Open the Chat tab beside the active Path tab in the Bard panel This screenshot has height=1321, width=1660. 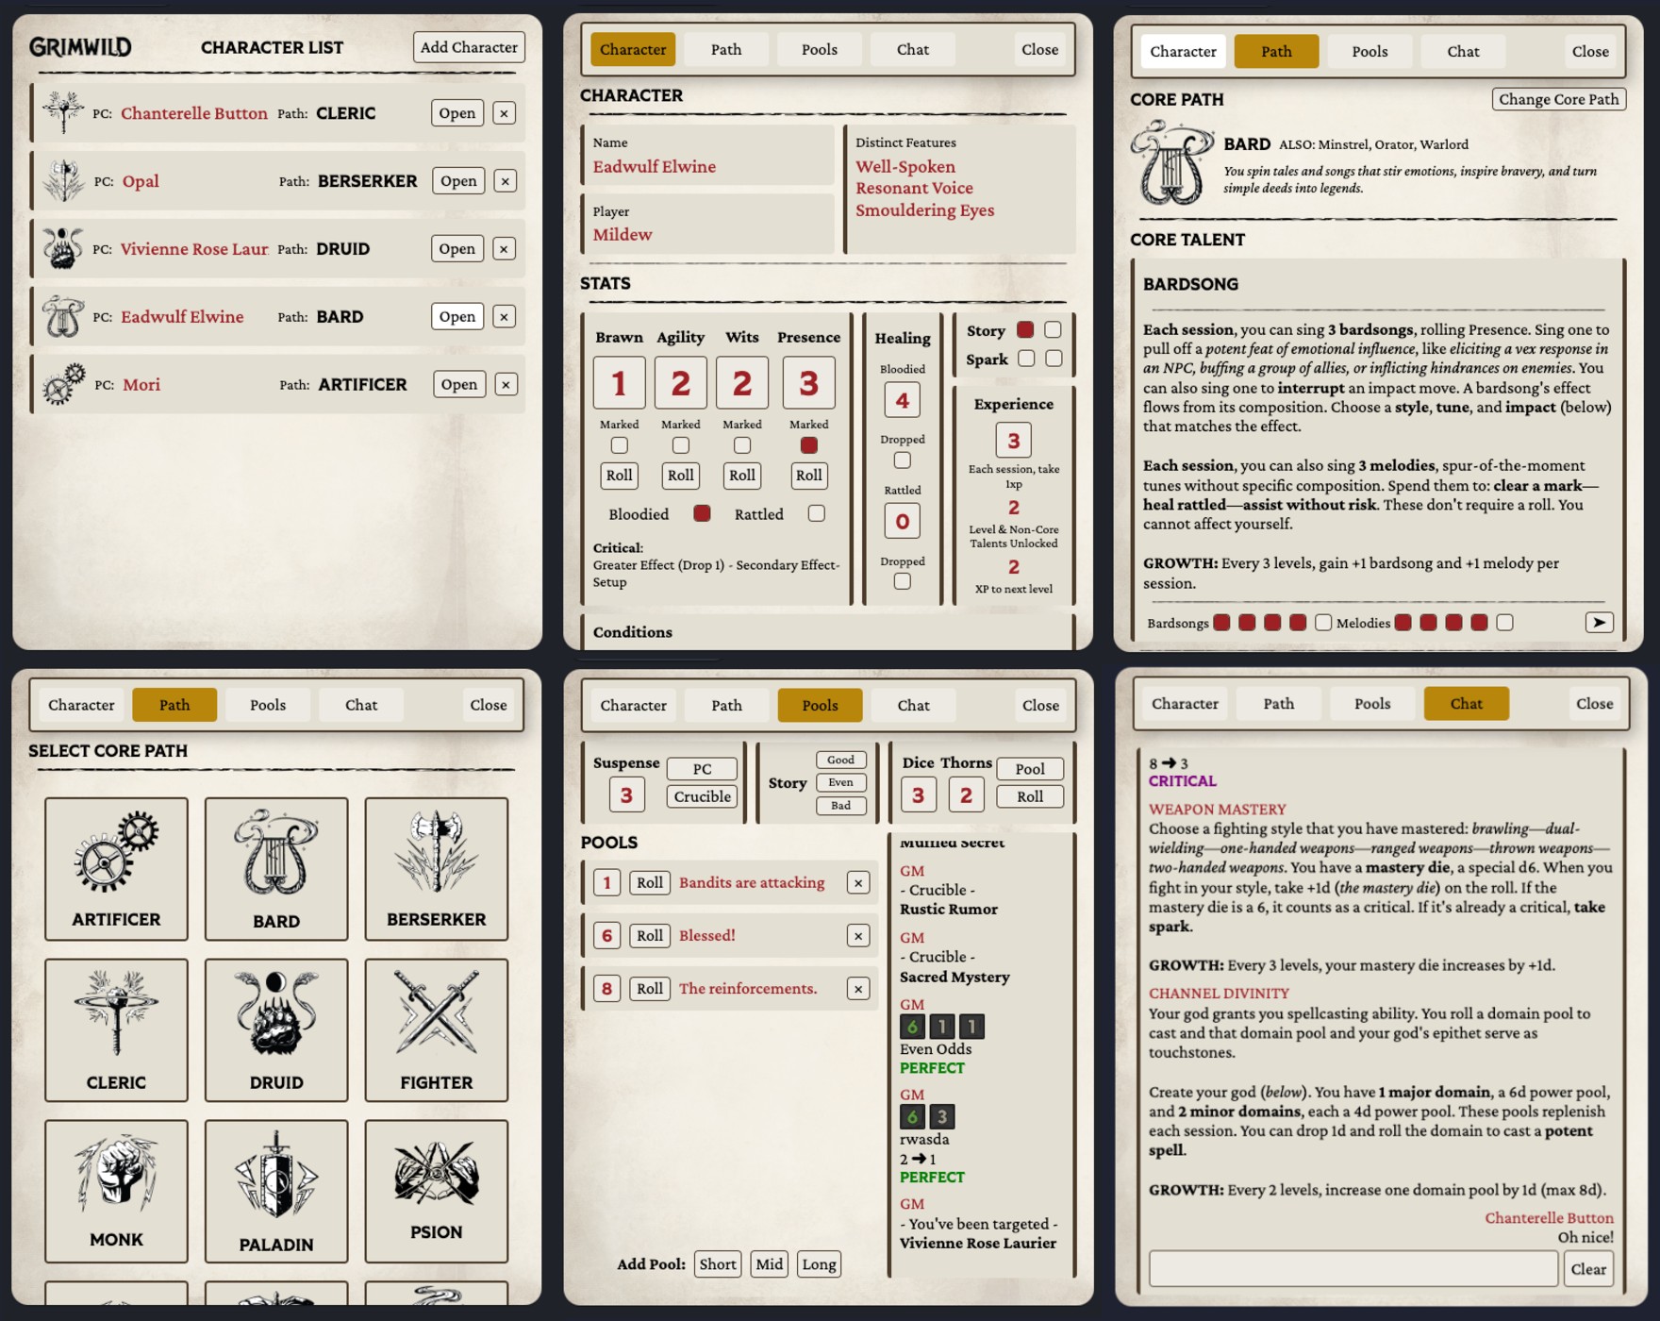[x=1462, y=51]
